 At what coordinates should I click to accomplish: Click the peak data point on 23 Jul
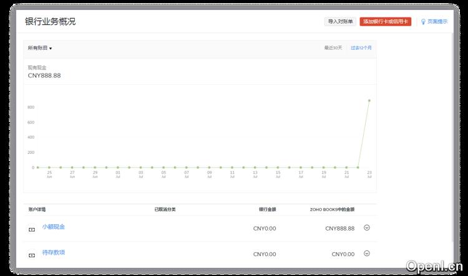pos(369,100)
